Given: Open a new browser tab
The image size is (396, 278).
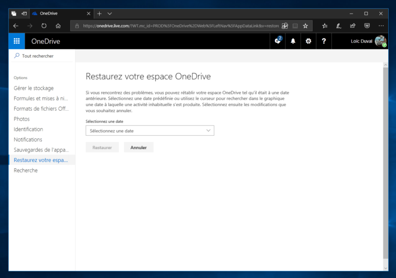Looking at the screenshot, I should pos(99,14).
